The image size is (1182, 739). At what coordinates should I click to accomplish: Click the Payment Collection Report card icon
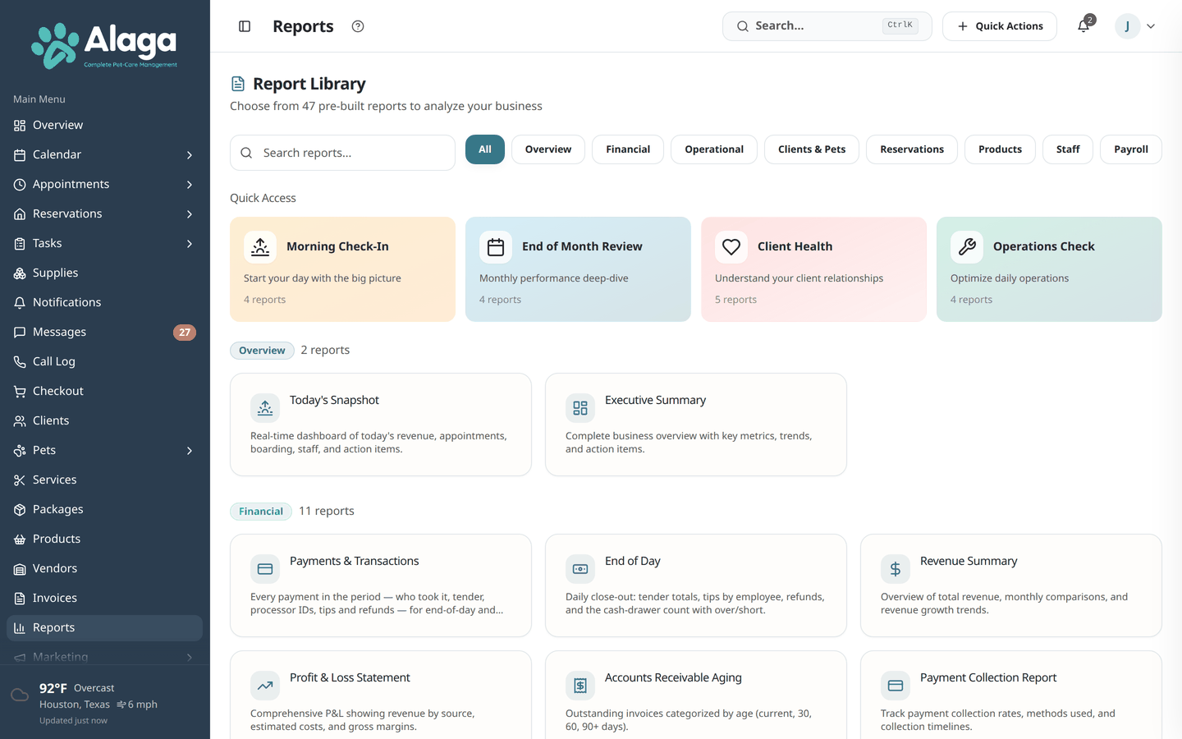(x=896, y=686)
